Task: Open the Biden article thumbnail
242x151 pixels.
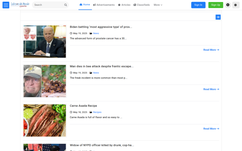Action: (45, 41)
